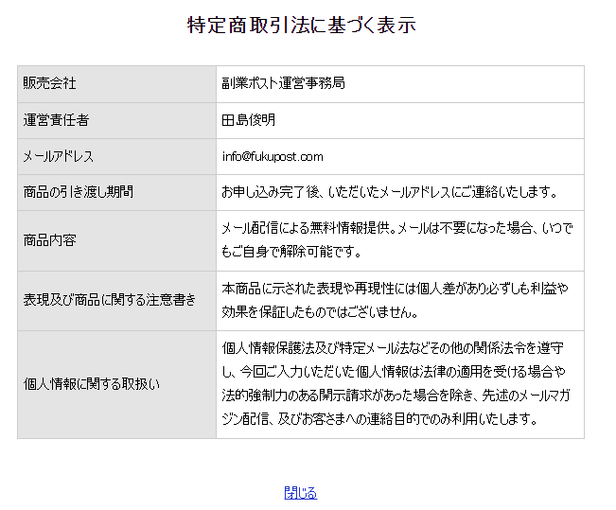This screenshot has width=616, height=510.
Task: Select text starting 個人情報保護法及び特定メール法
Action: (x=396, y=384)
